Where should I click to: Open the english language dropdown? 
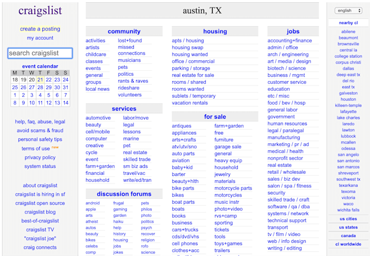point(348,10)
